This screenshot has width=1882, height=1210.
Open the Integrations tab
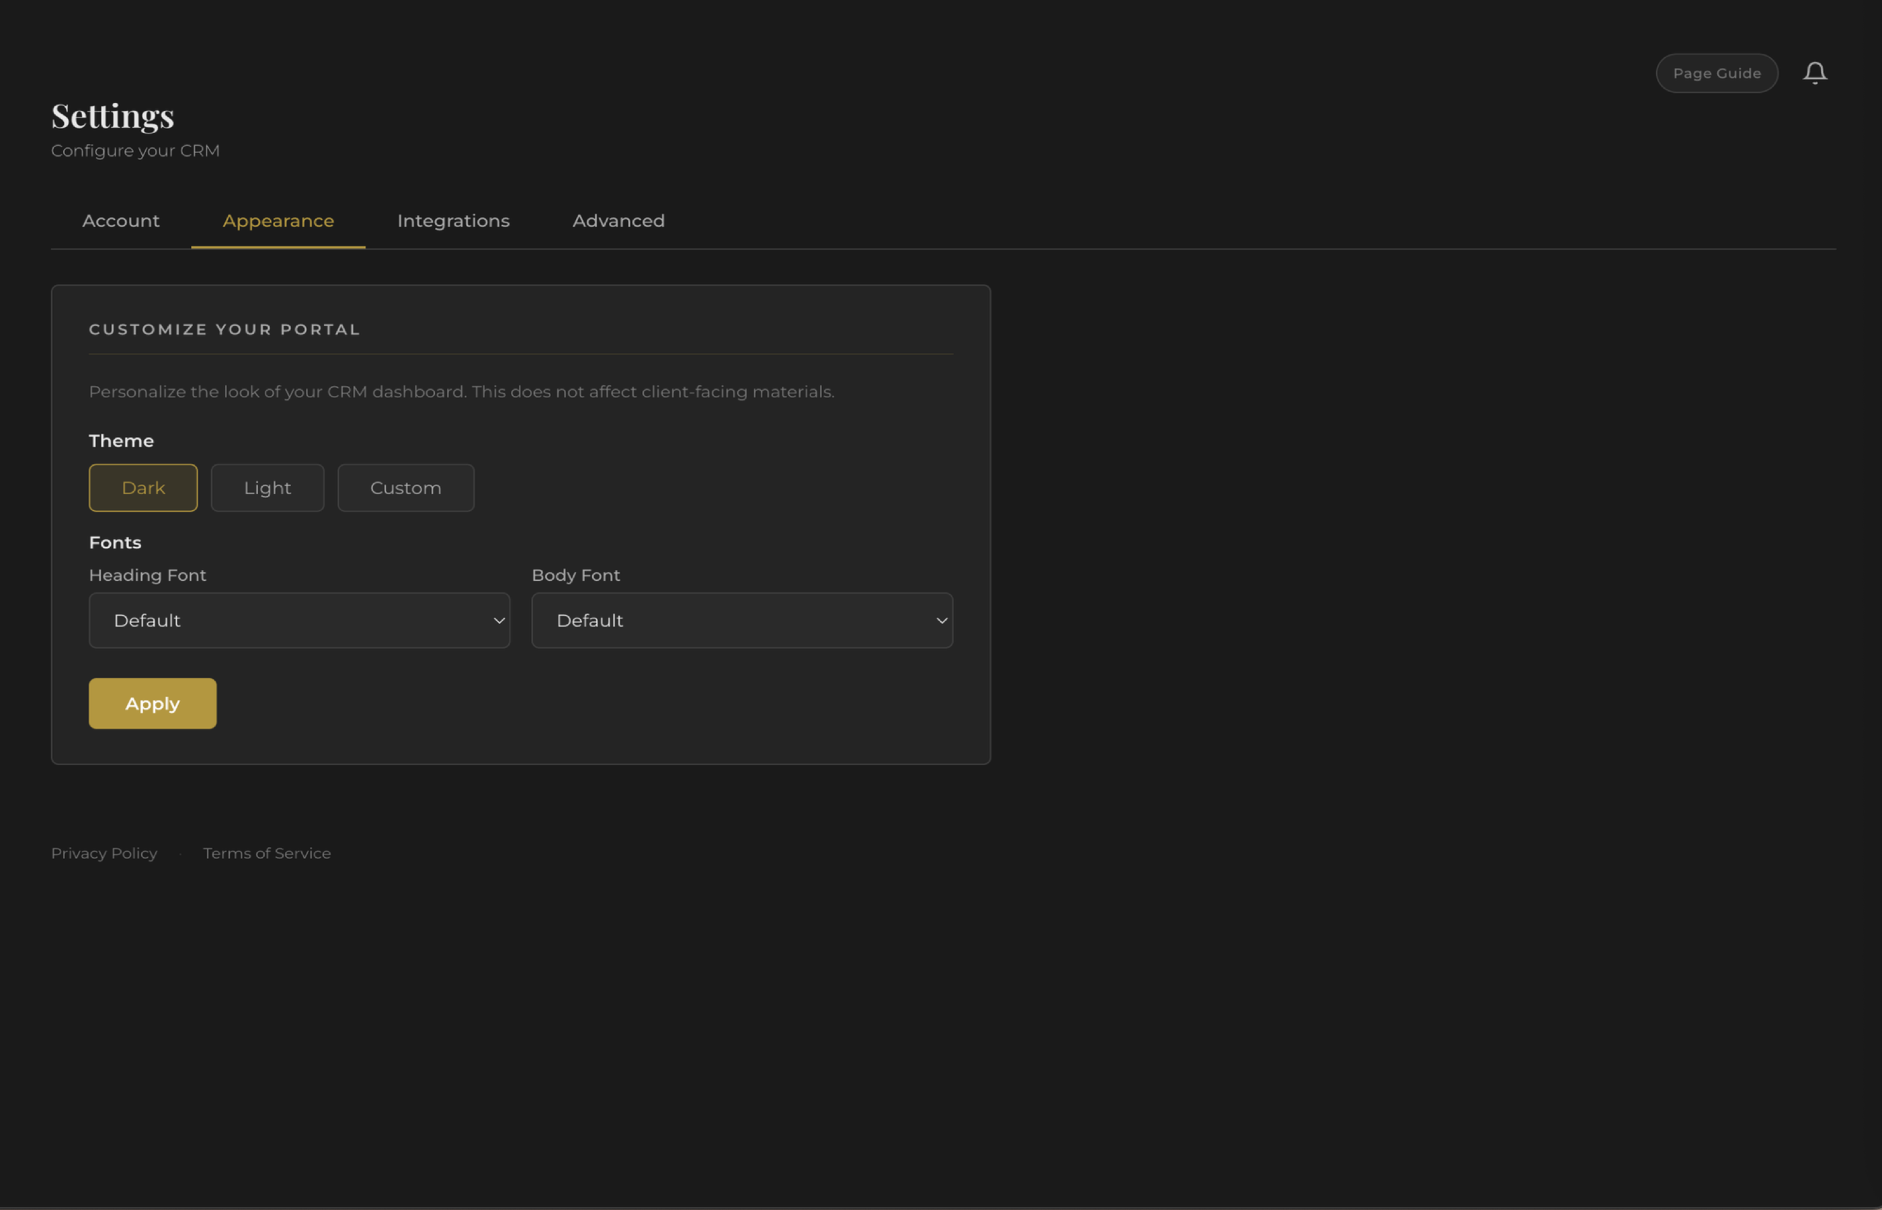click(453, 220)
